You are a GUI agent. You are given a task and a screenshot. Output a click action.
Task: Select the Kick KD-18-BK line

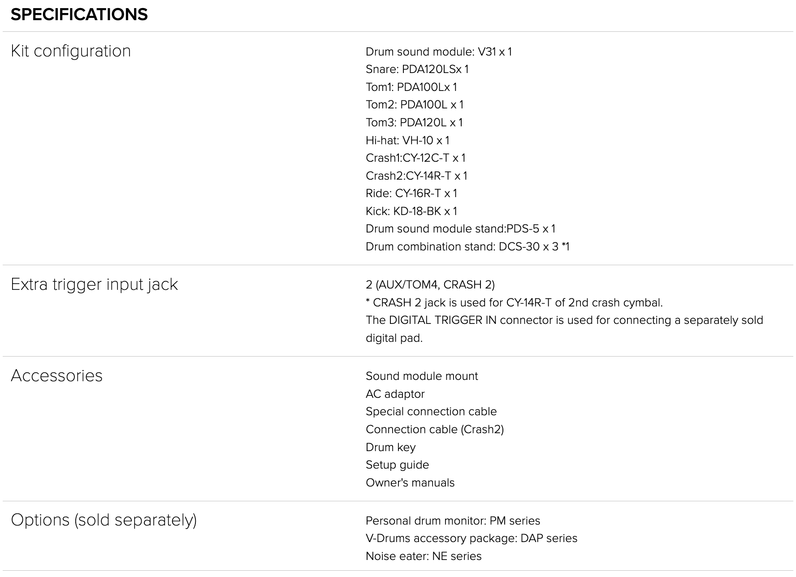[x=411, y=211]
